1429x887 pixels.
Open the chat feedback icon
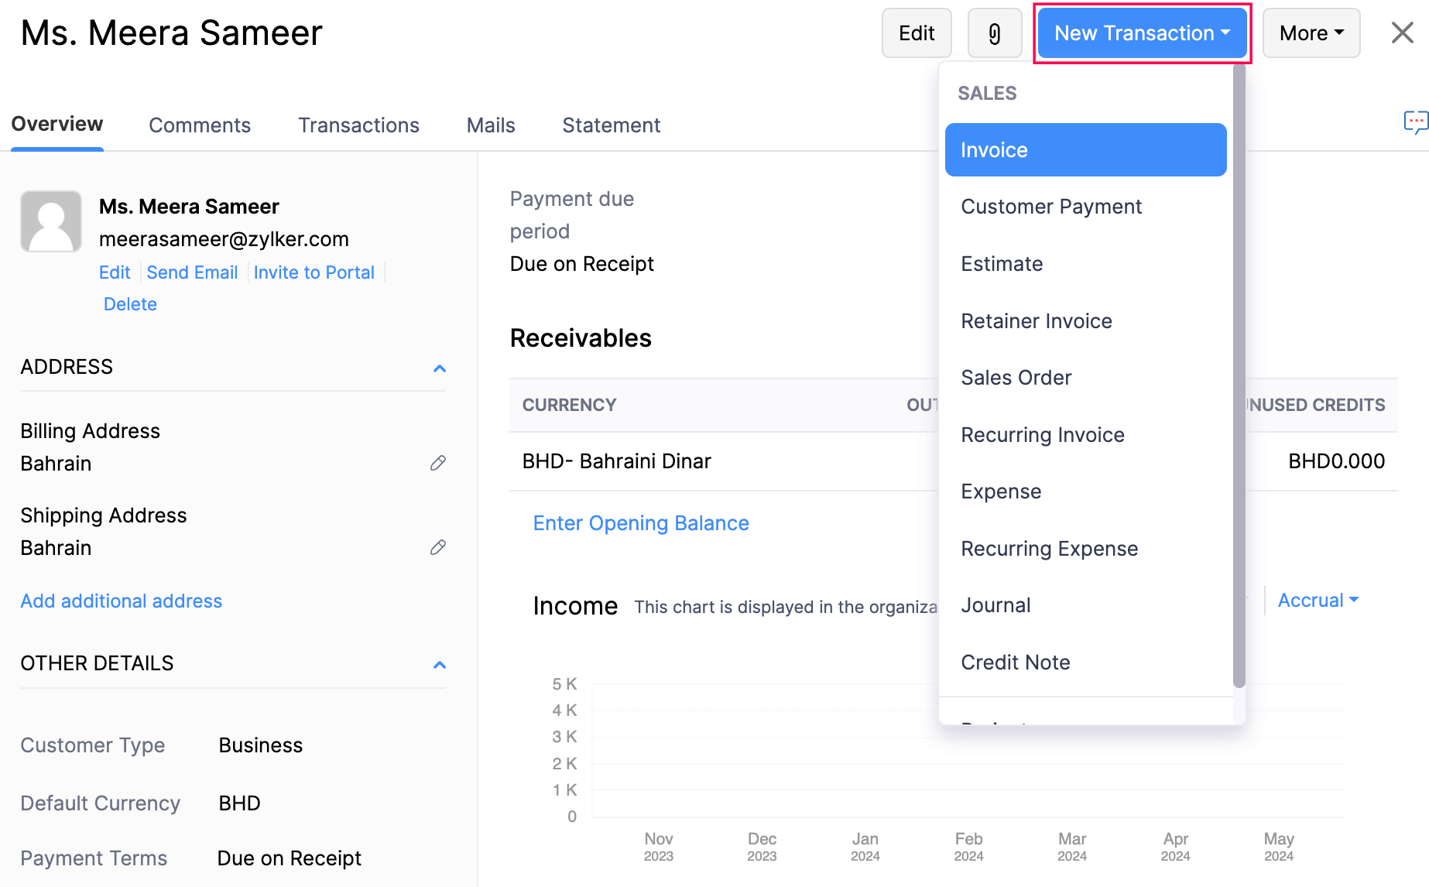click(1415, 122)
